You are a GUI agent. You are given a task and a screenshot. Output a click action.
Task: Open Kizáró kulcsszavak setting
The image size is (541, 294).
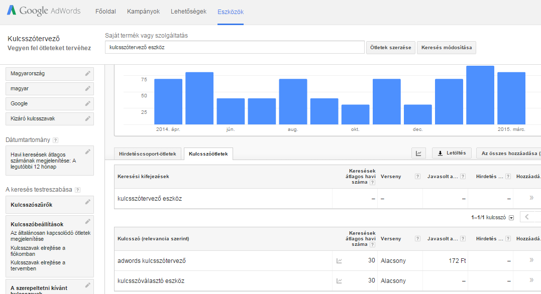[50, 119]
